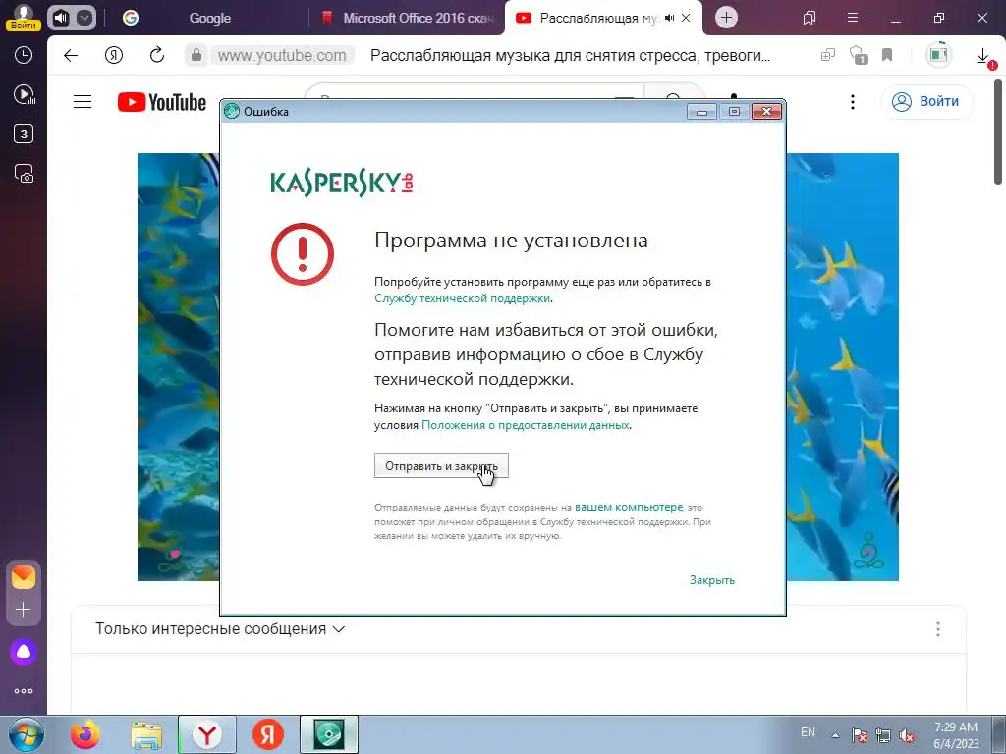Open browser History clock icon in sidebar
The image size is (1006, 754).
[x=24, y=55]
